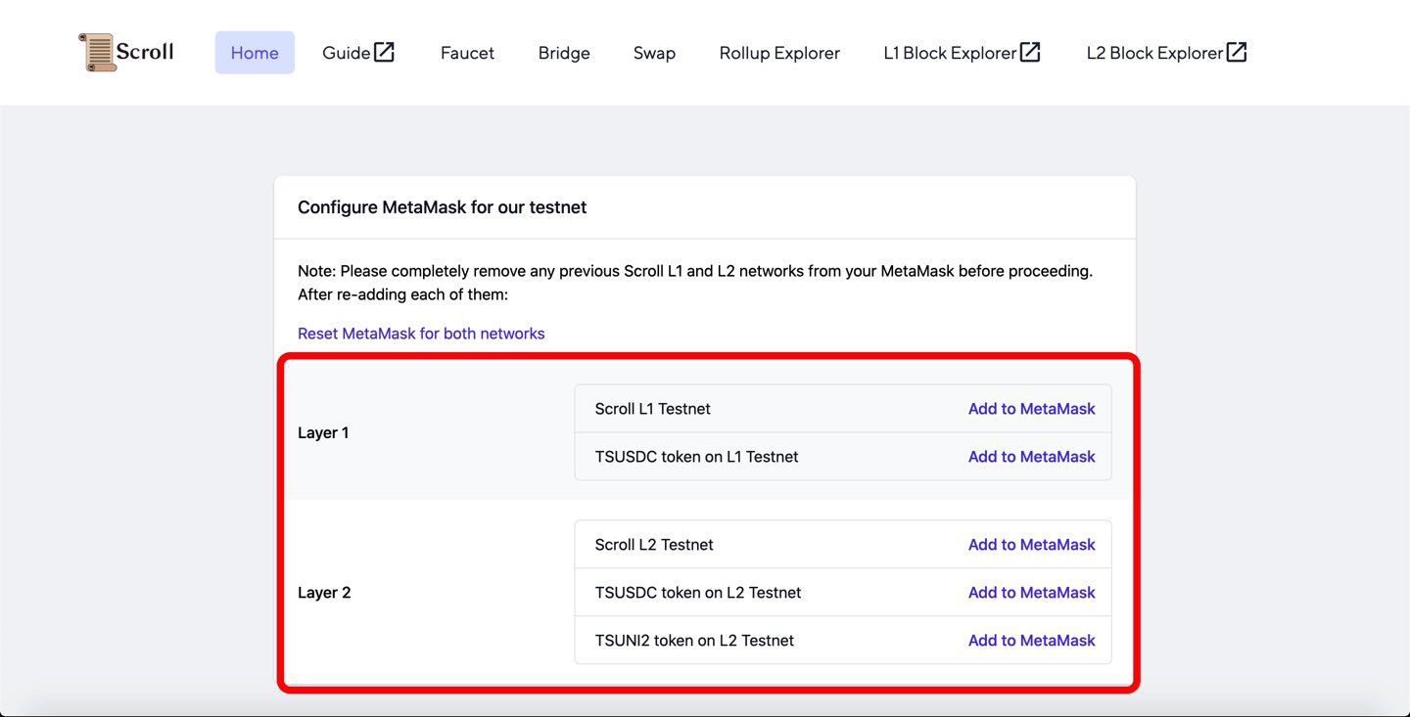
Task: Click the 'Layer 2' label
Action: (x=324, y=593)
